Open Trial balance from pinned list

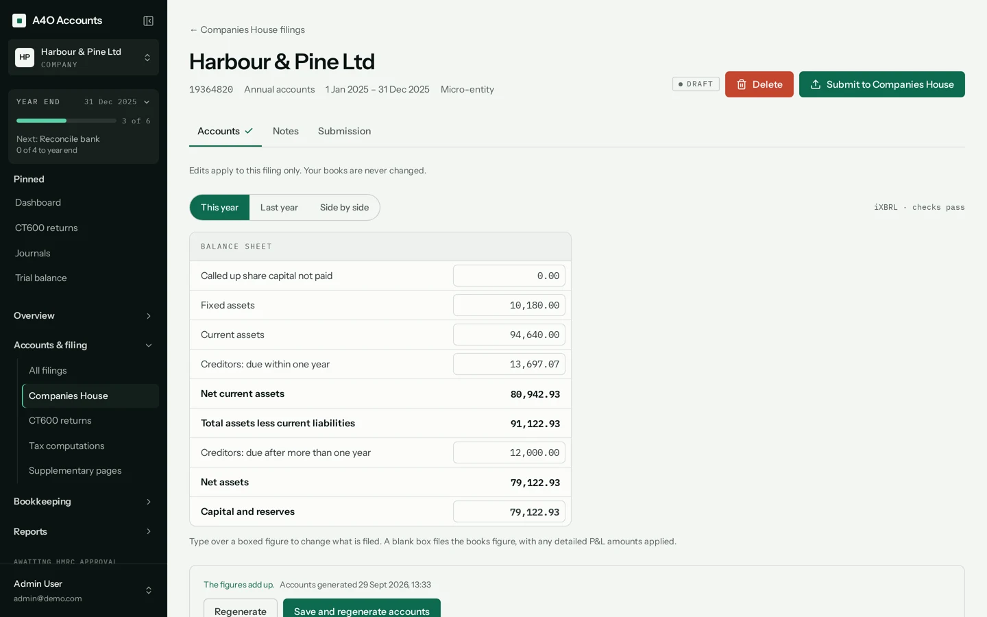pos(84,278)
